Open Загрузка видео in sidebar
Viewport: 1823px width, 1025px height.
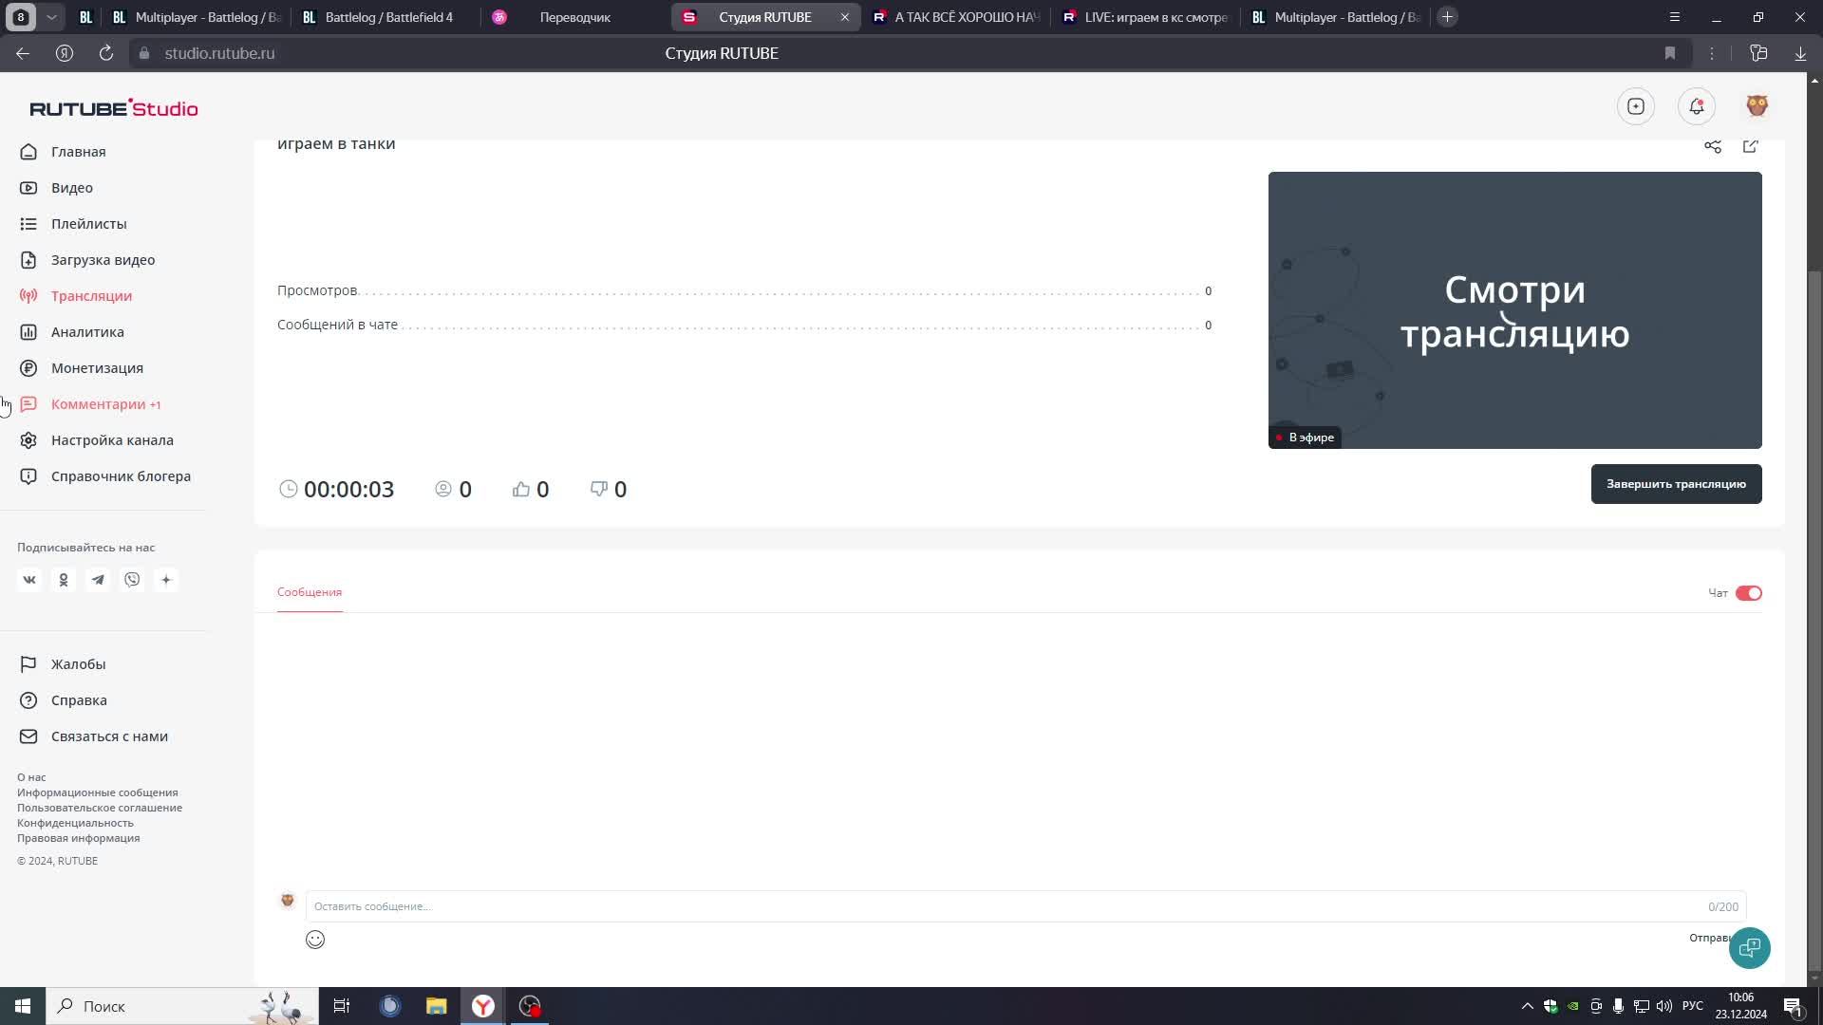[x=103, y=260]
